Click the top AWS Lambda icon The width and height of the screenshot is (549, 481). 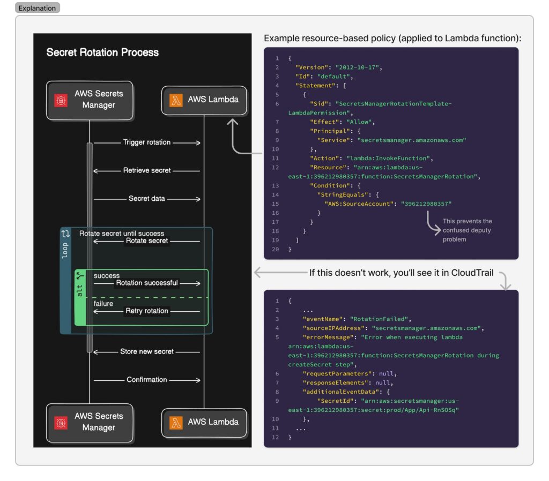[176, 100]
